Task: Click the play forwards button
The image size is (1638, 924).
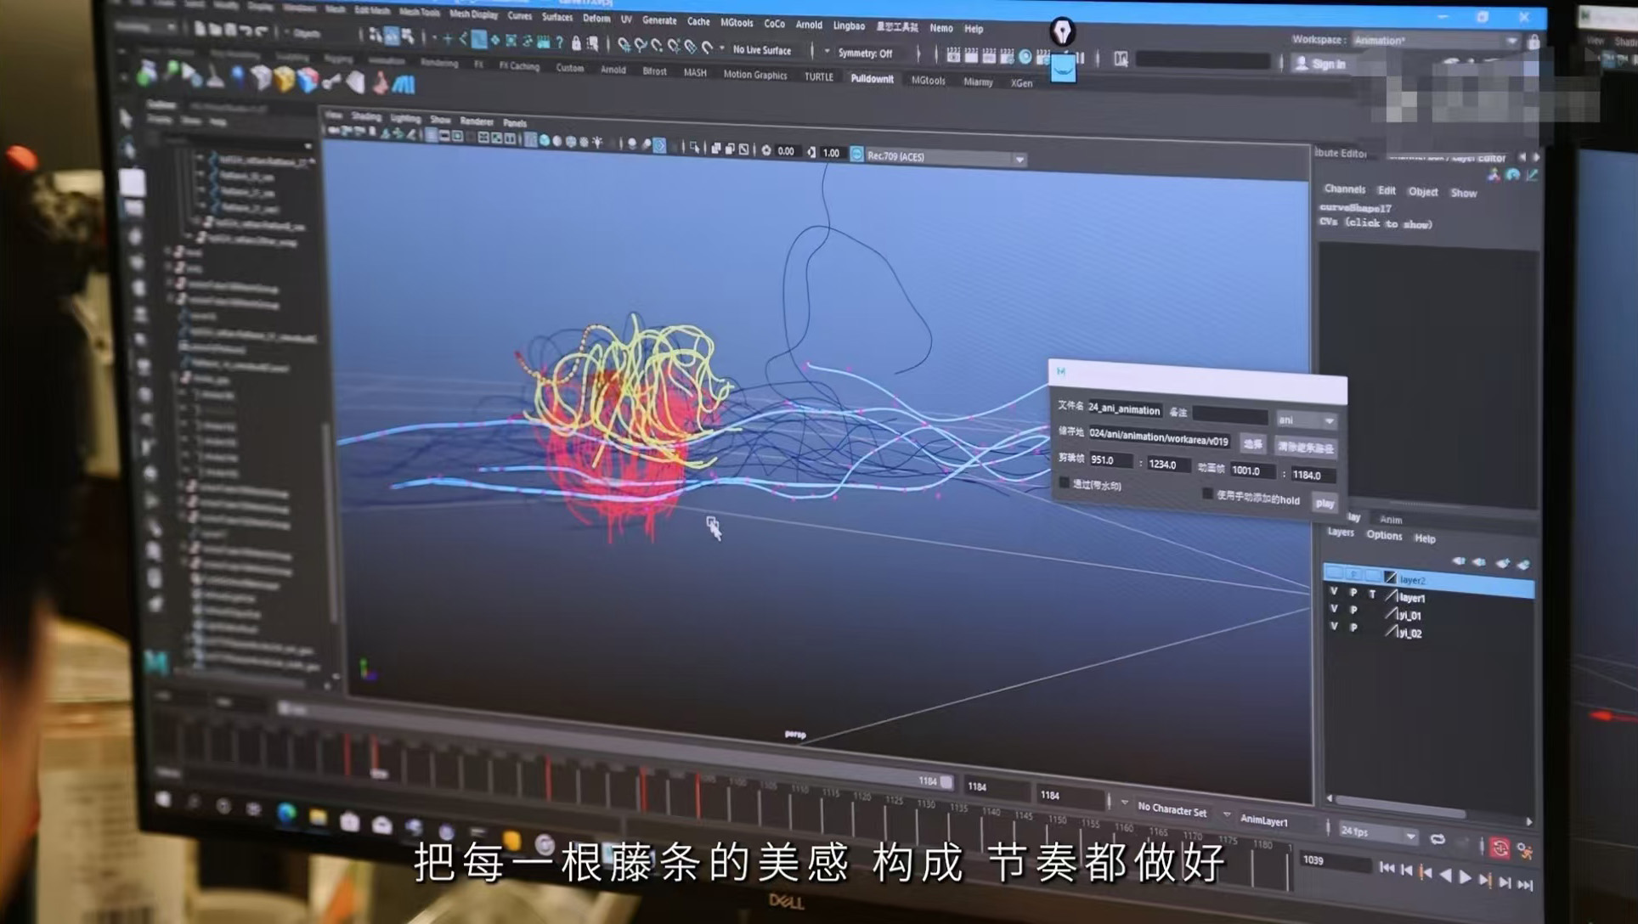Action: tap(1465, 878)
